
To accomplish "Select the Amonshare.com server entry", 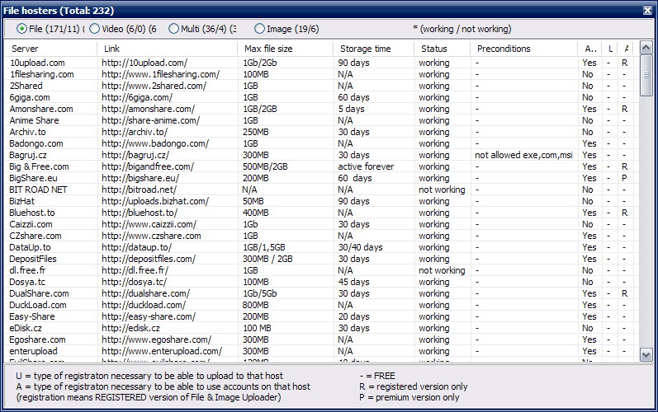I will (x=41, y=109).
